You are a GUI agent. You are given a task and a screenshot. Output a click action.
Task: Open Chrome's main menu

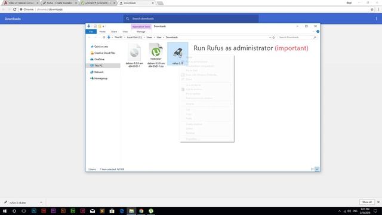click(378, 10)
